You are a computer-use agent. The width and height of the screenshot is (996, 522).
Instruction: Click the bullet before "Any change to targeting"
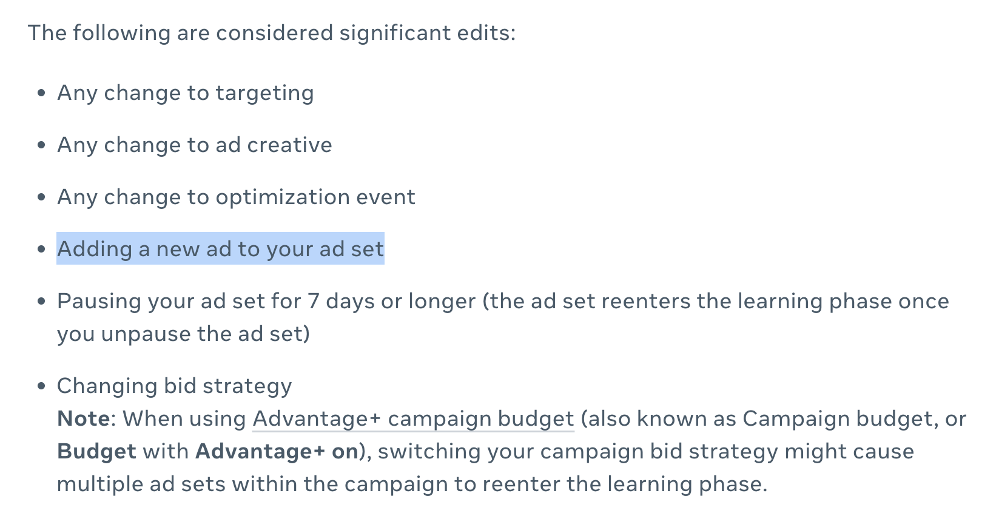pos(41,93)
